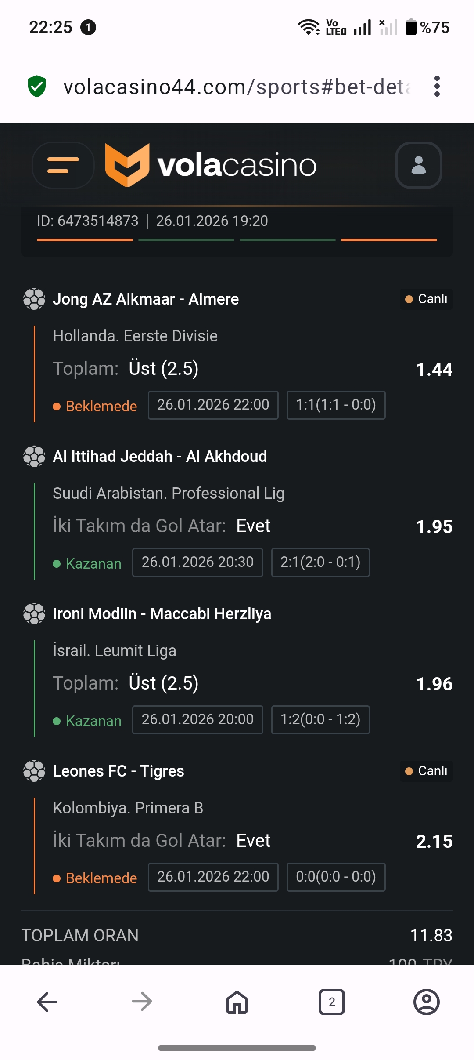Tap the first orange bet progress segment
This screenshot has width=474, height=1060.
pyautogui.click(x=85, y=240)
